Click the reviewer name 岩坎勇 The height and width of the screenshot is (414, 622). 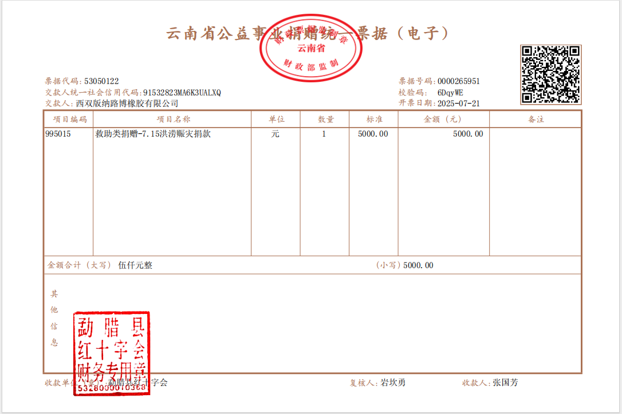[x=393, y=383]
